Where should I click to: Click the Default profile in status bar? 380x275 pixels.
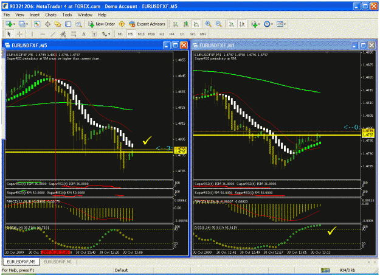[x=121, y=270]
